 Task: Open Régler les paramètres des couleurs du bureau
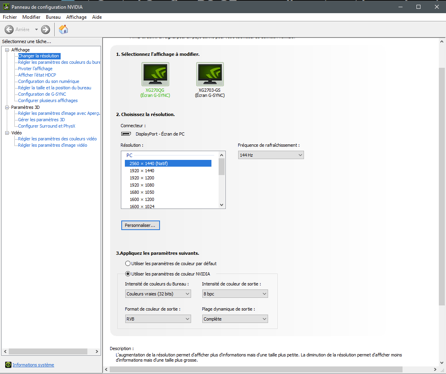tap(59, 62)
